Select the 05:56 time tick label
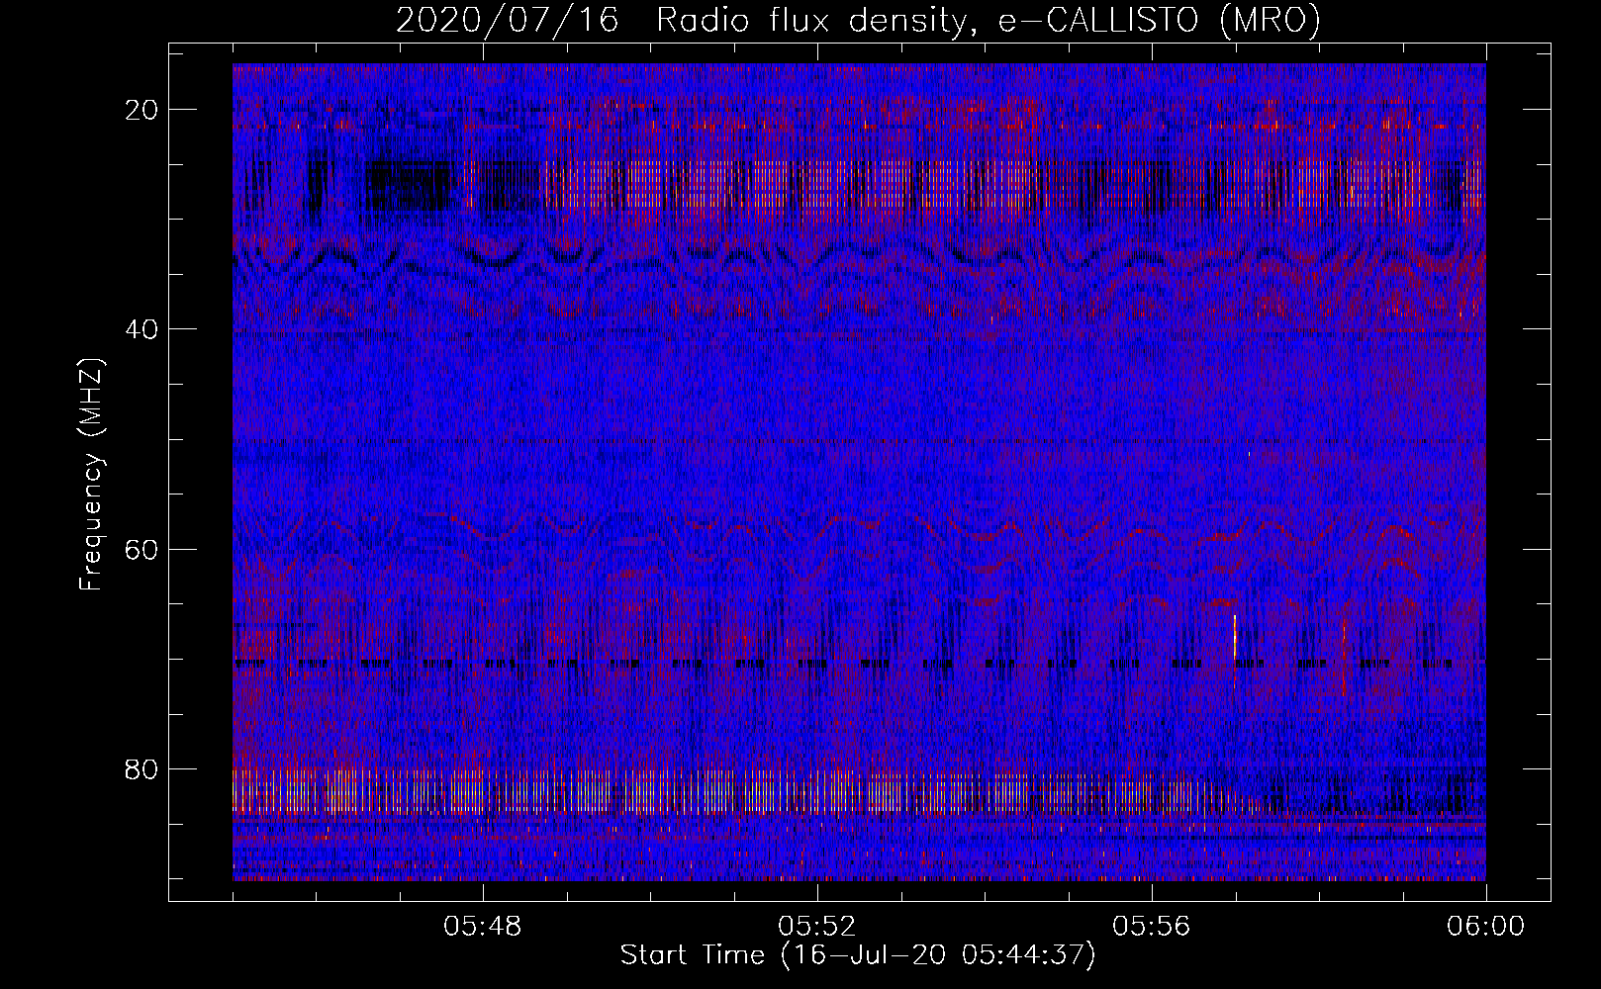 (1152, 927)
